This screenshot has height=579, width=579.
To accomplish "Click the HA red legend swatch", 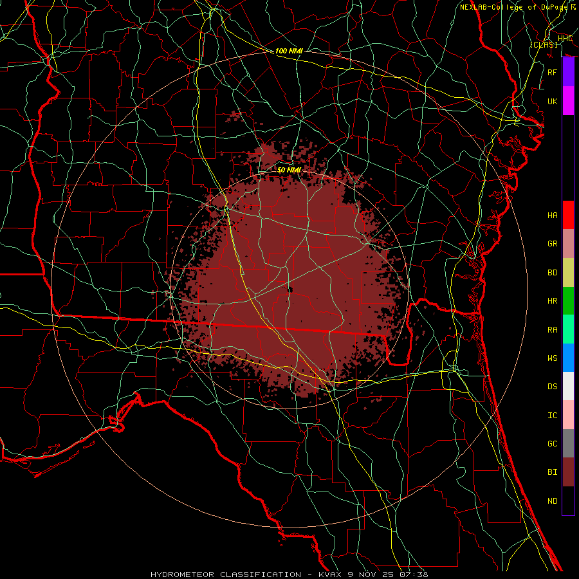I will click(568, 215).
